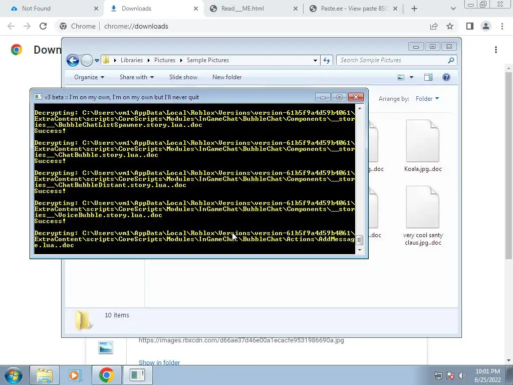Screen dimensions: 513x385
Task: Click Show in folder link
Action: [x=159, y=362]
